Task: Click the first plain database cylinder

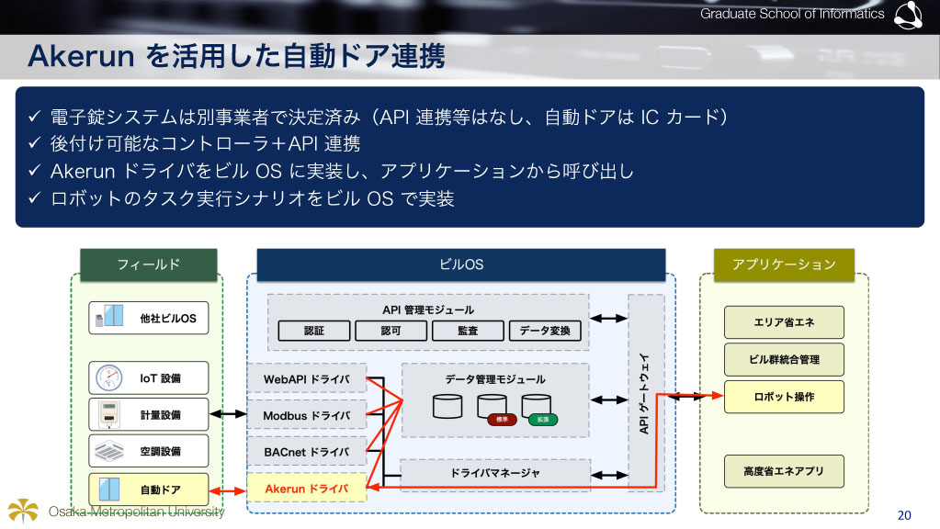Action: coord(447,406)
